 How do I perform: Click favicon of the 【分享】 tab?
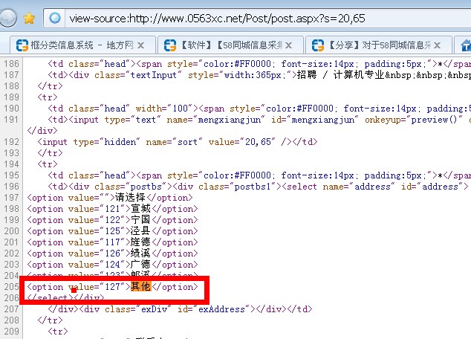coord(319,45)
